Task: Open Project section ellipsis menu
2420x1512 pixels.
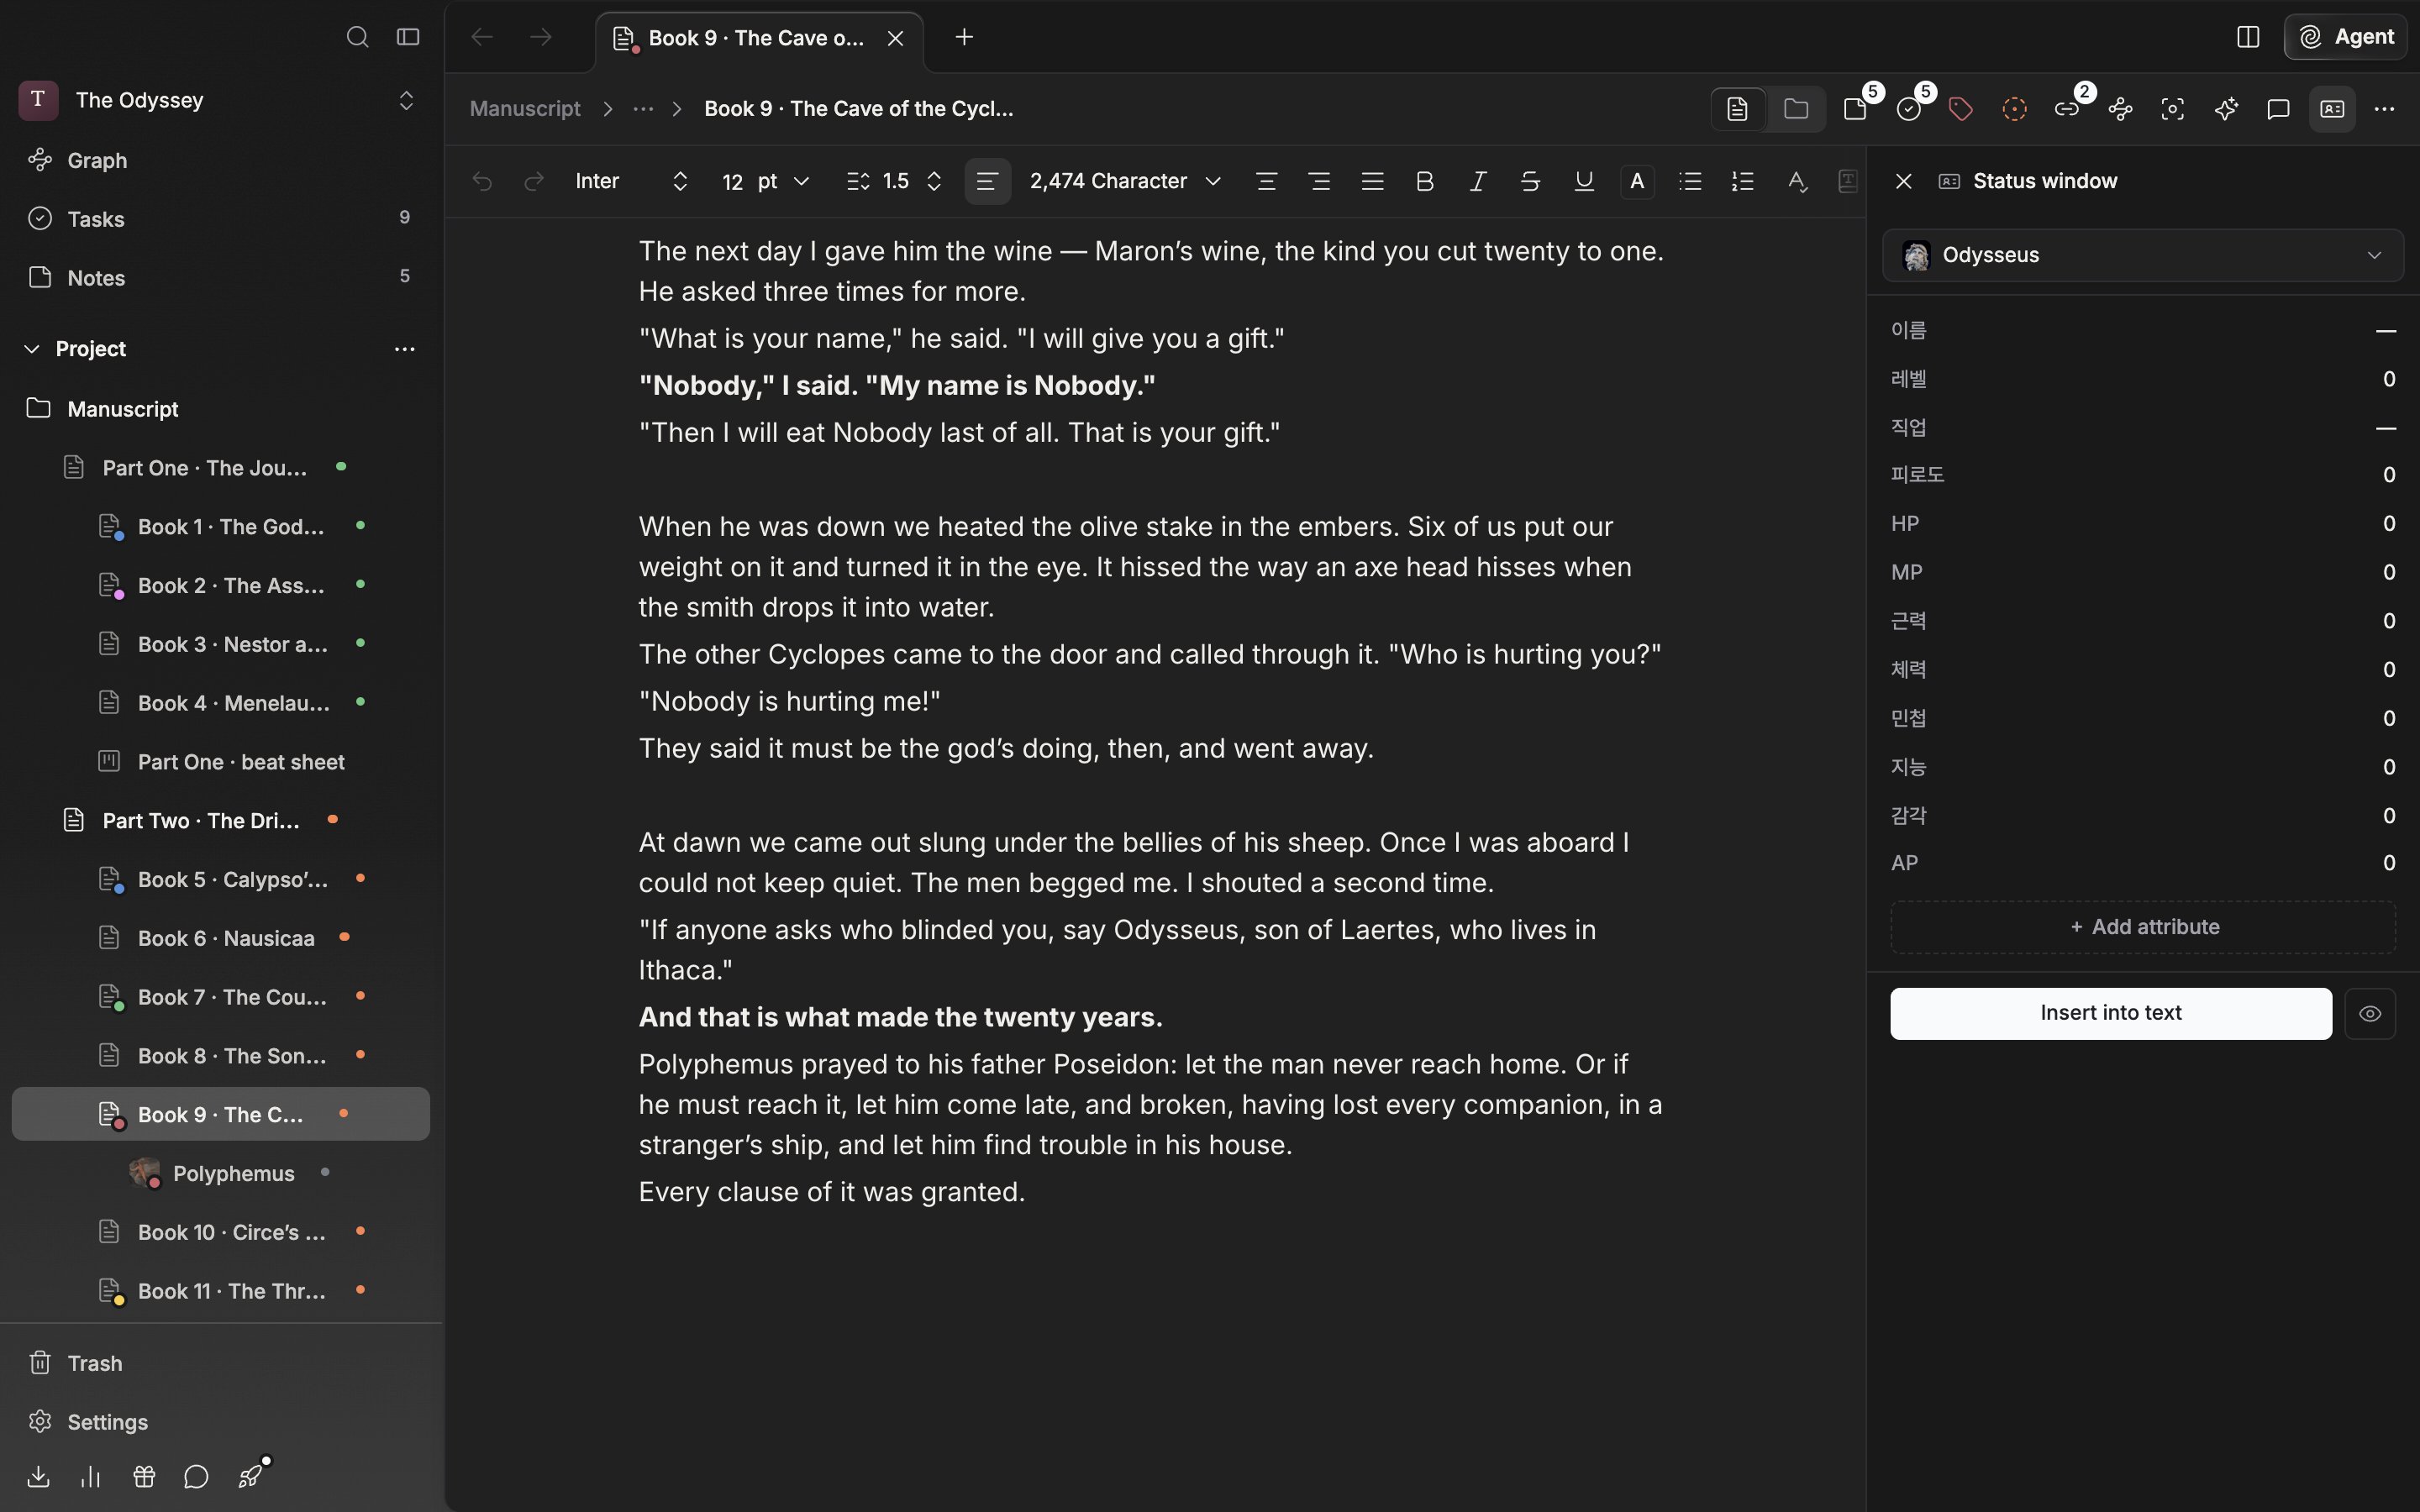Action: coord(404,349)
